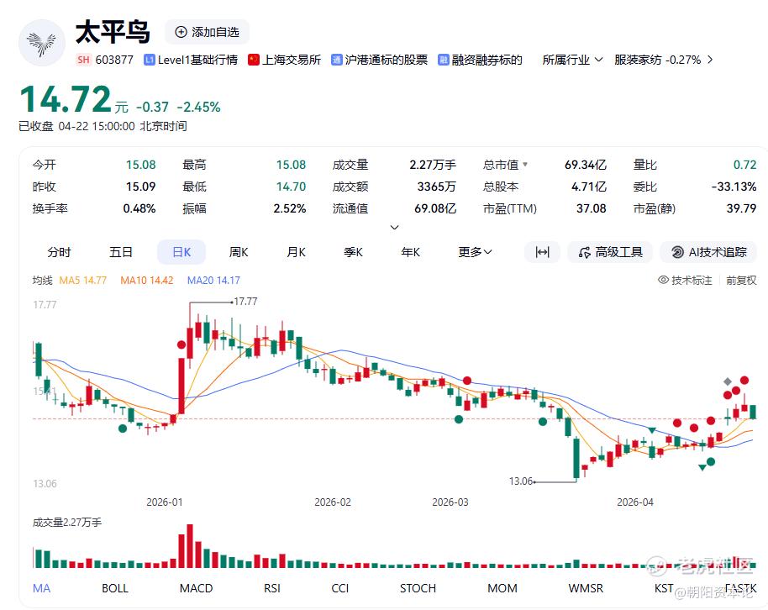Expand more stats with chevron below table
This screenshot has height=610, width=768.
(x=394, y=228)
